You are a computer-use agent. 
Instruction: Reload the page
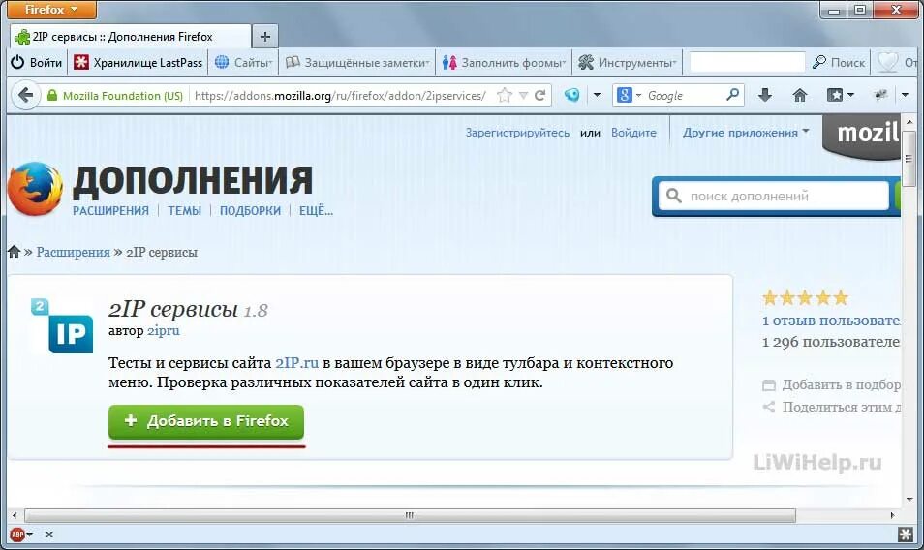click(539, 96)
